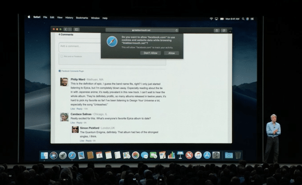Reload the page using address bar icon
This screenshot has height=185, width=302.
point(176,30)
